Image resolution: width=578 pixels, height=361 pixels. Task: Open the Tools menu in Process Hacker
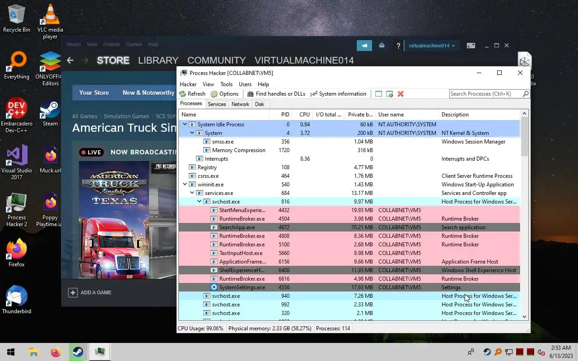click(x=226, y=84)
